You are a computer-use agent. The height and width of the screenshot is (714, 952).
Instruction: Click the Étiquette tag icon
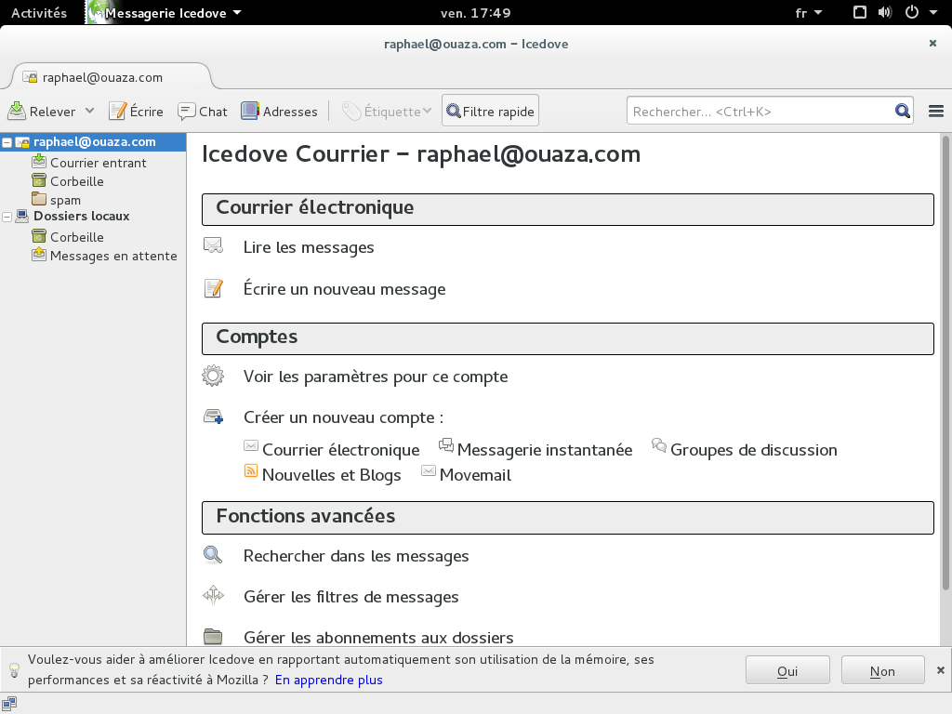[351, 112]
